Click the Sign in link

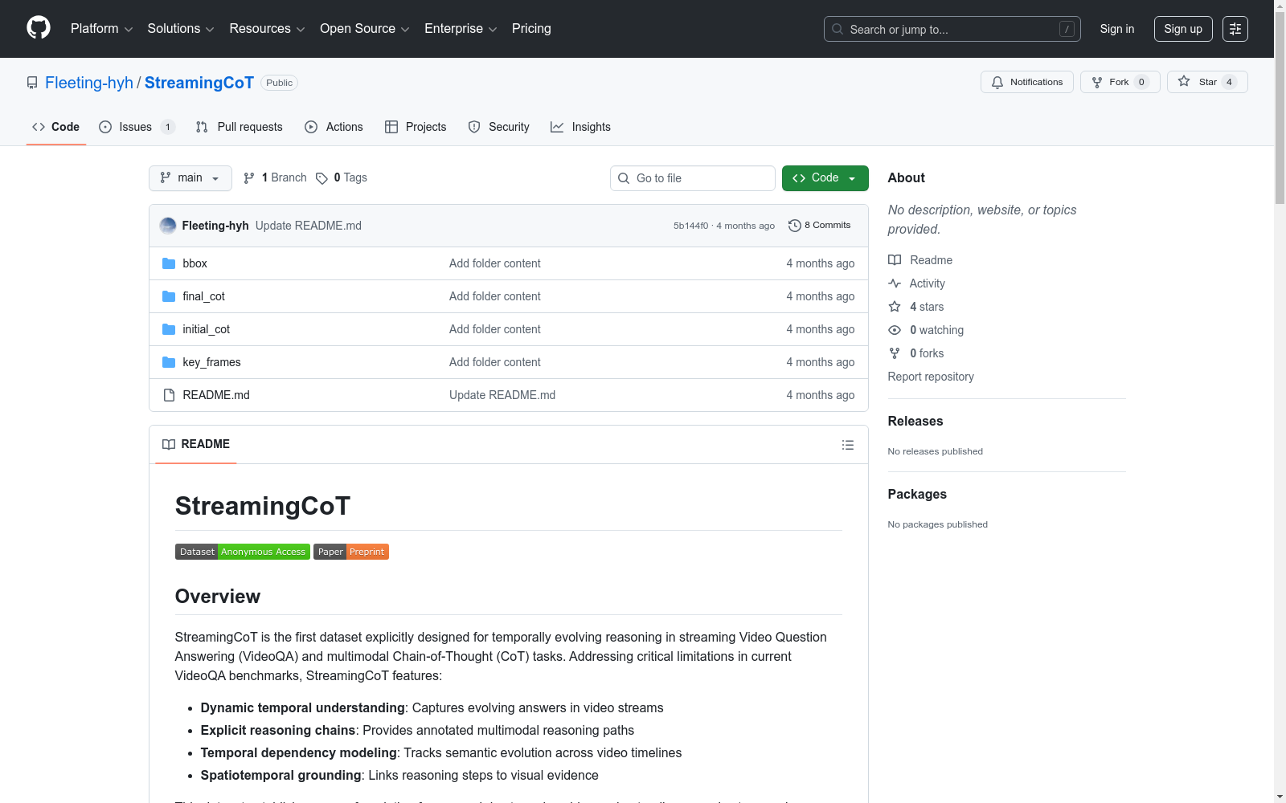[x=1117, y=29]
